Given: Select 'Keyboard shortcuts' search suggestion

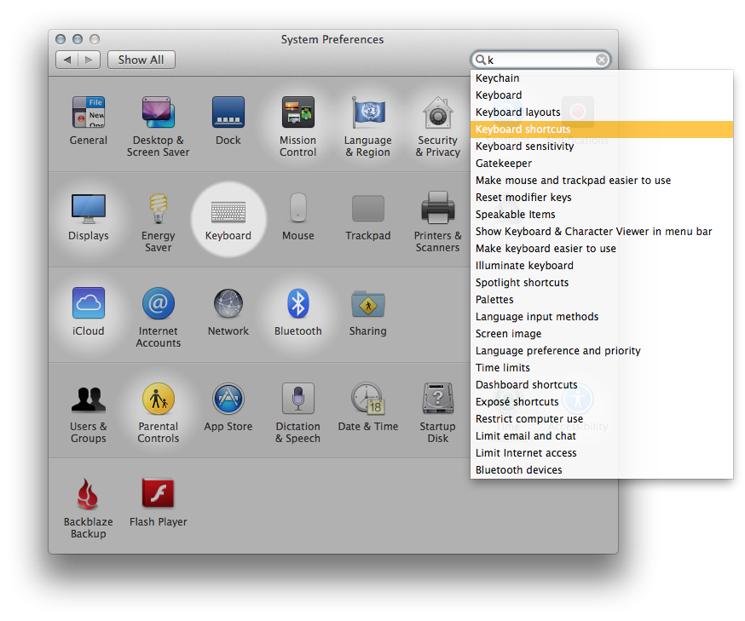Looking at the screenshot, I should [x=523, y=129].
